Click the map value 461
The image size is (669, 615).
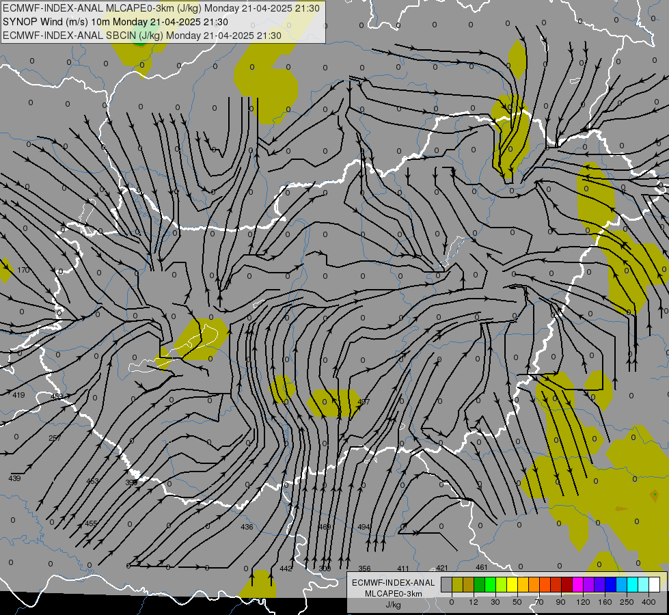[481, 568]
